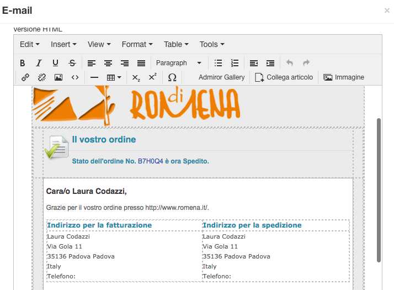Click 'Telefono:' in billing address
Viewport: 394px width, 290px height.
[x=61, y=276]
